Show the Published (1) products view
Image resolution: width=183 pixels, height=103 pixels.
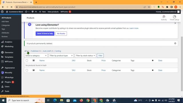[36, 51]
